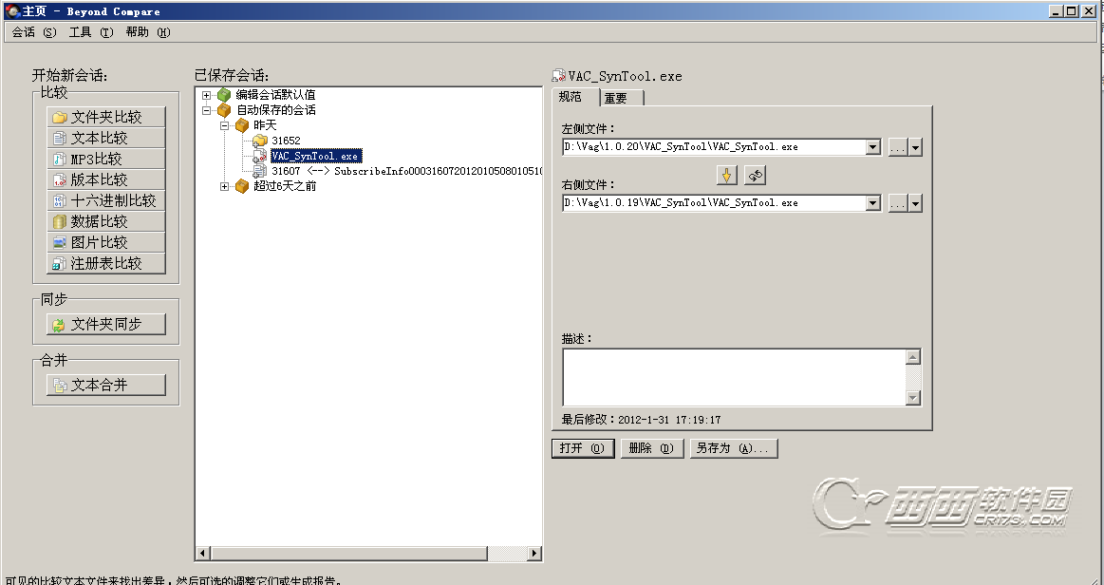Open the dropdown arrow next to left browse button
Screen dimensions: 1104x585
pyautogui.click(x=915, y=147)
